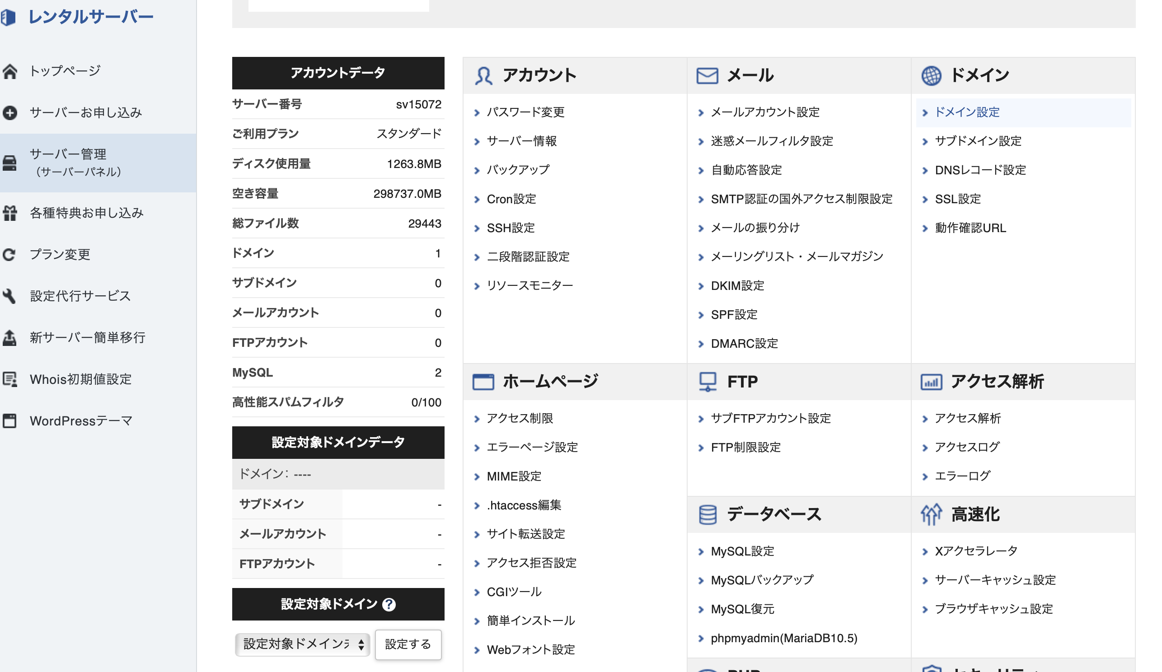Click the wrench icon for 設定代行サービス
This screenshot has height=672, width=1162.
coord(9,296)
